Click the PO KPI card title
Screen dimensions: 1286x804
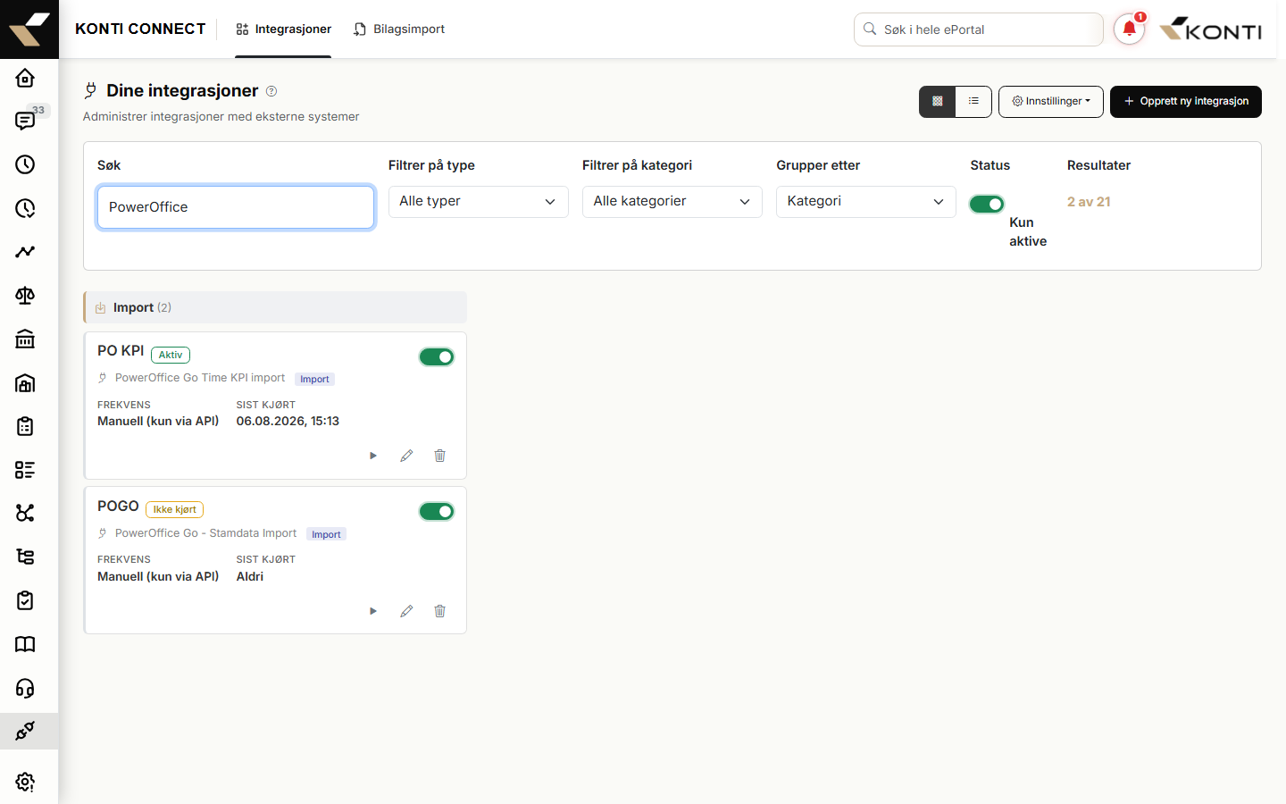coord(121,351)
